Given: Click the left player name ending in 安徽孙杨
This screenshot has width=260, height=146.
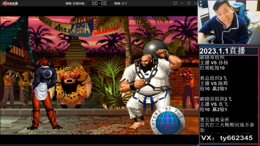Looking at the screenshot, I should click(75, 4).
